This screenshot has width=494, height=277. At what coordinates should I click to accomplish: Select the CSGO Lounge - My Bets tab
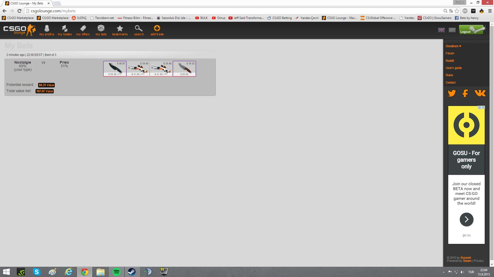pos(26,3)
